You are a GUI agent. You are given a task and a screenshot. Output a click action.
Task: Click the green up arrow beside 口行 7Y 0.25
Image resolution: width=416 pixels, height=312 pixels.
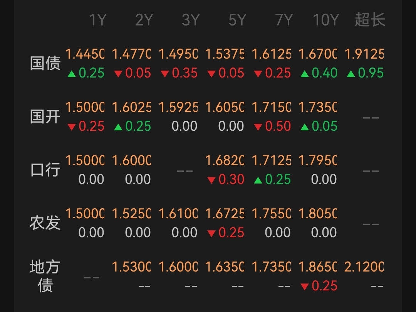click(x=258, y=180)
